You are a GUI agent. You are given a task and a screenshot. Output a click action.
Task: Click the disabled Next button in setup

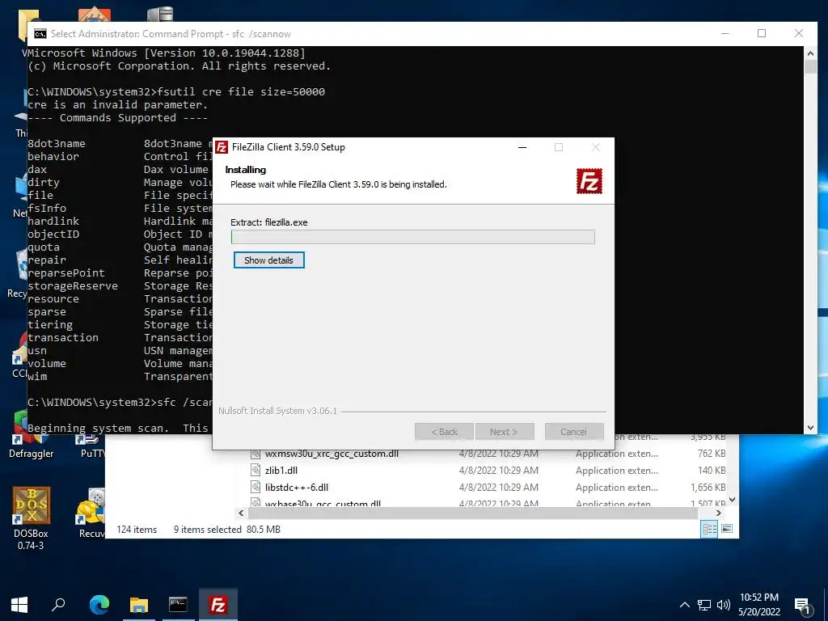[504, 432]
